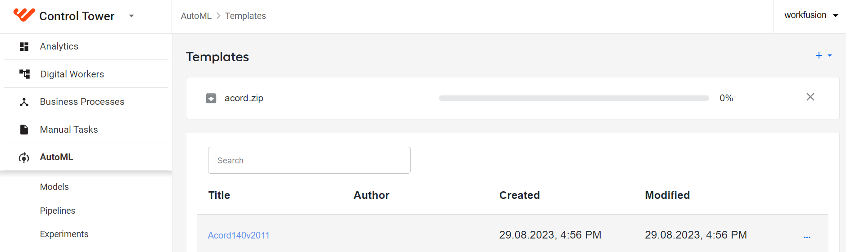The width and height of the screenshot is (846, 252).
Task: Open the Analytics dashboard icon
Action: [24, 46]
